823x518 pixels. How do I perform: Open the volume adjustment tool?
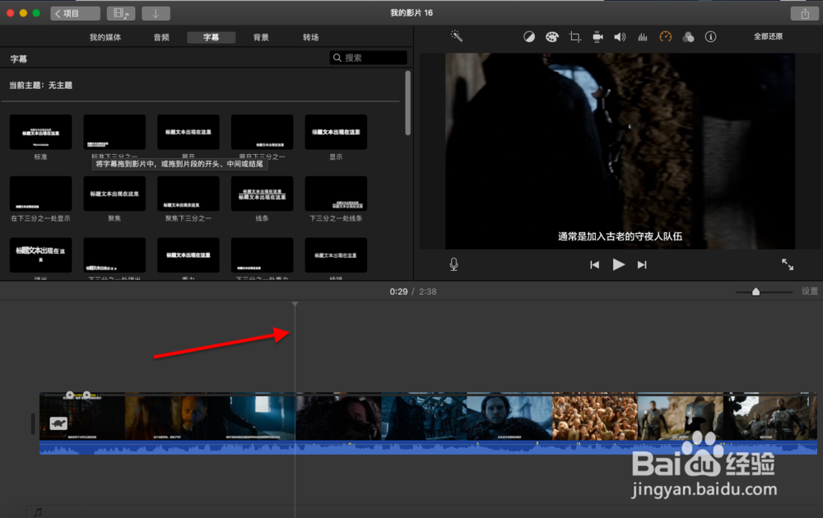pyautogui.click(x=620, y=37)
